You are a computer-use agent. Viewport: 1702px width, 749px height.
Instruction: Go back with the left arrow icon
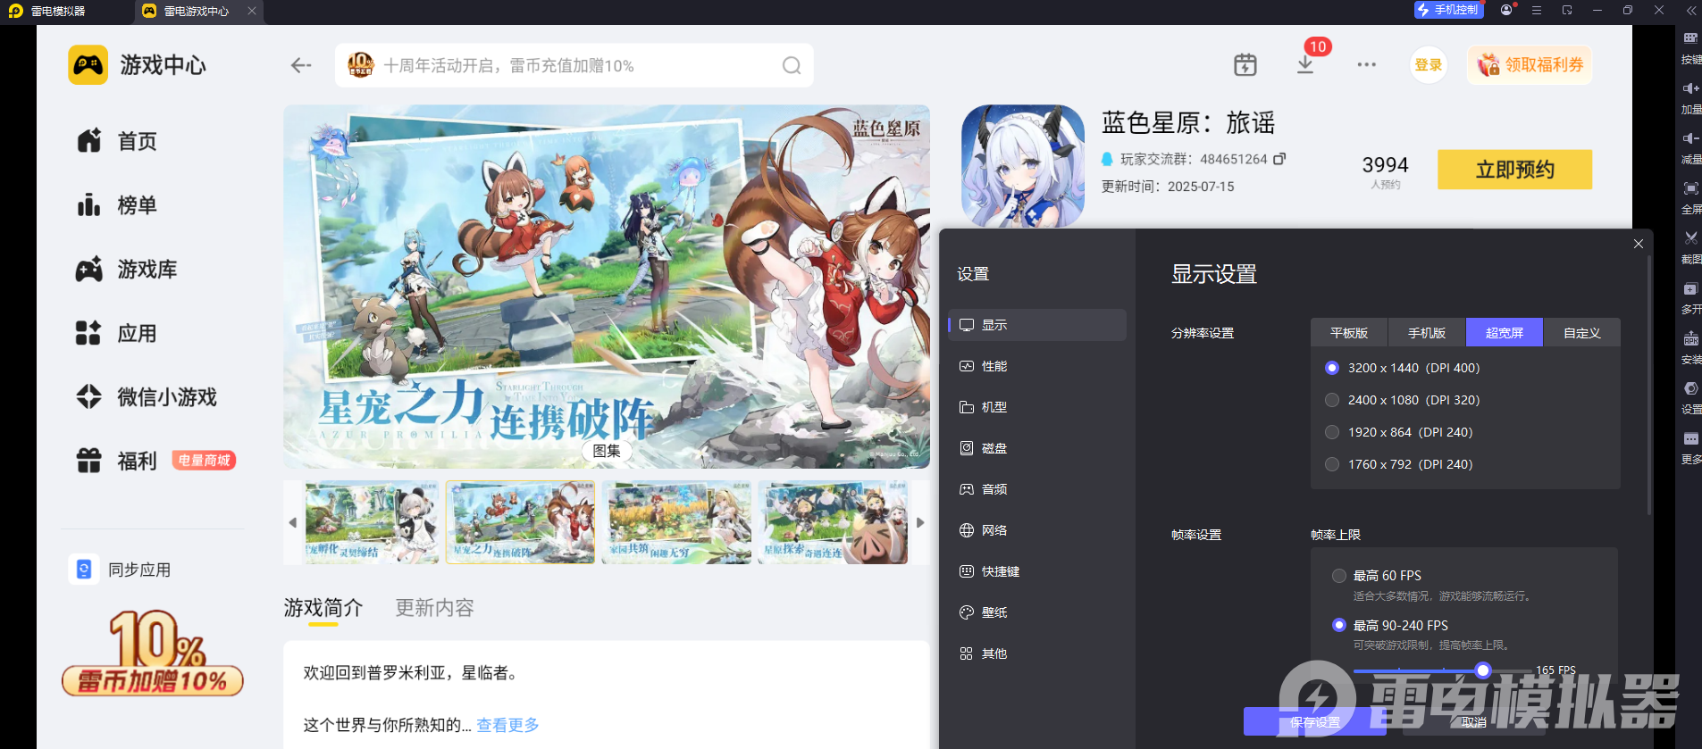tap(301, 65)
